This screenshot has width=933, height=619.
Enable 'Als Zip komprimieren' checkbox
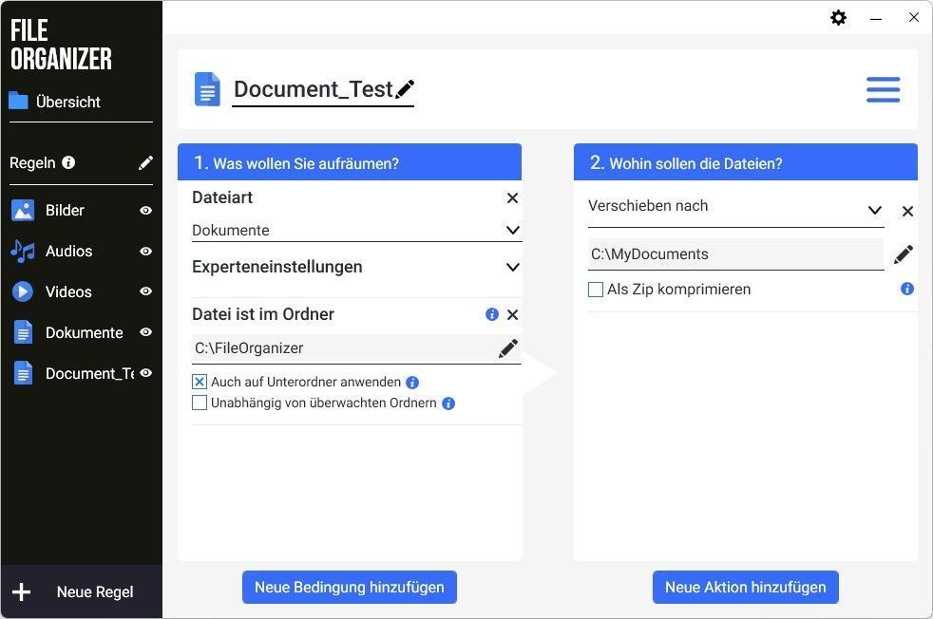[596, 290]
